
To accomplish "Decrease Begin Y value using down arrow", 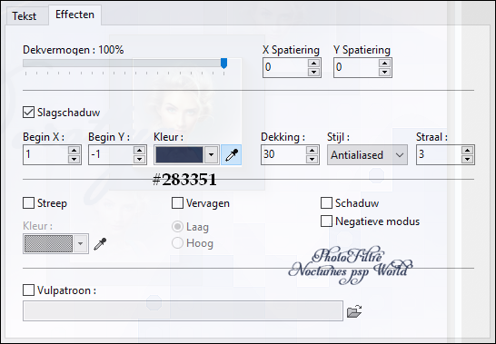I will click(x=140, y=160).
